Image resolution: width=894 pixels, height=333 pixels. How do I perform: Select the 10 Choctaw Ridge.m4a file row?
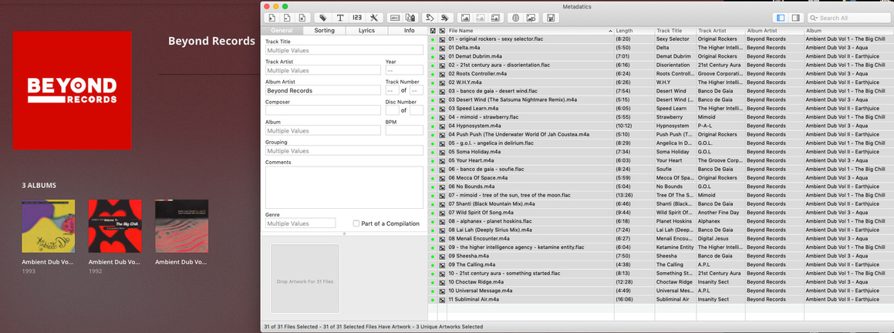point(661,282)
